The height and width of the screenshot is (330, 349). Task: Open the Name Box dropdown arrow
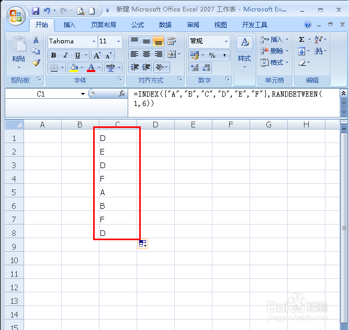[83, 94]
